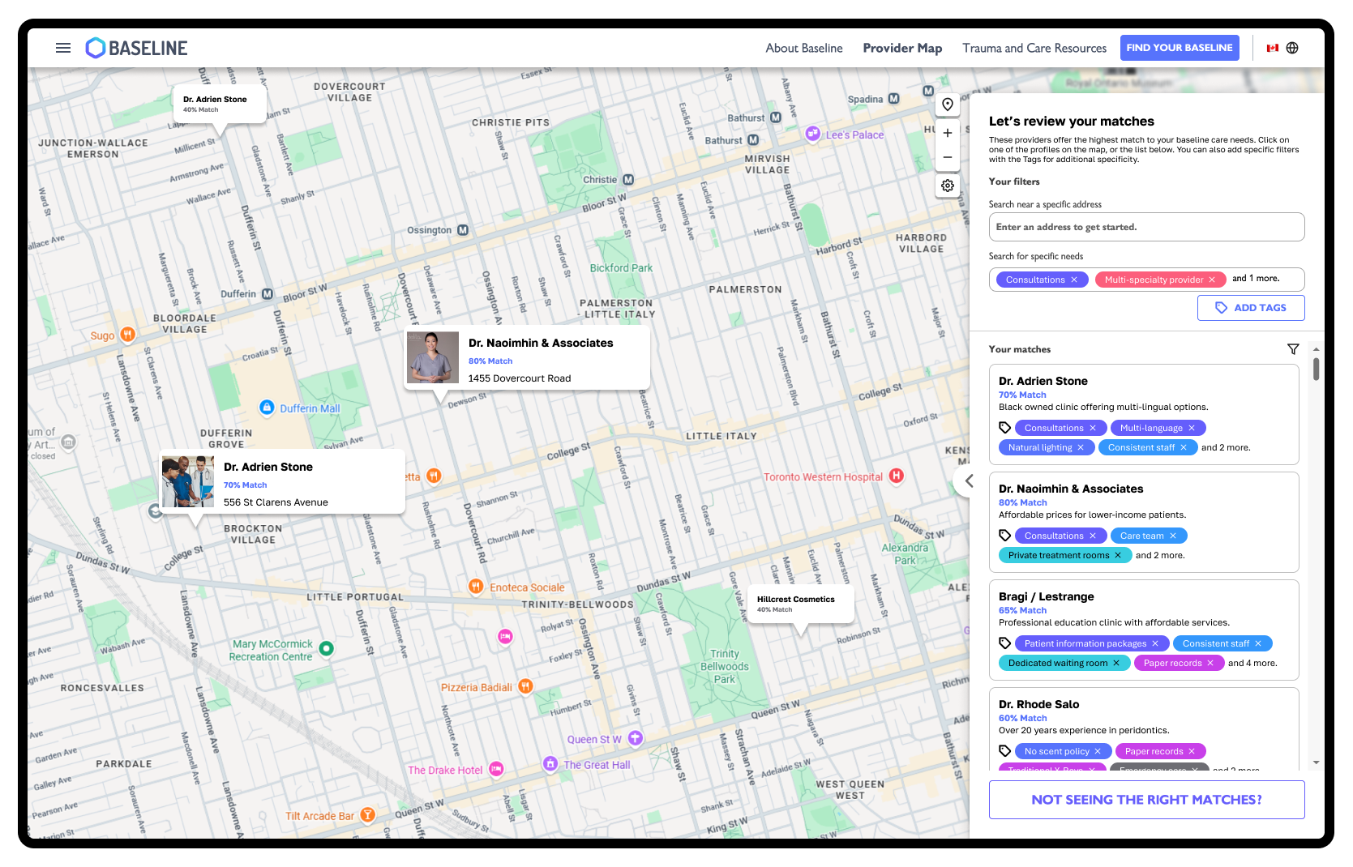Click tag icon in Dr. Rhode Salo card
This screenshot has height=867, width=1353.
coord(1005,751)
